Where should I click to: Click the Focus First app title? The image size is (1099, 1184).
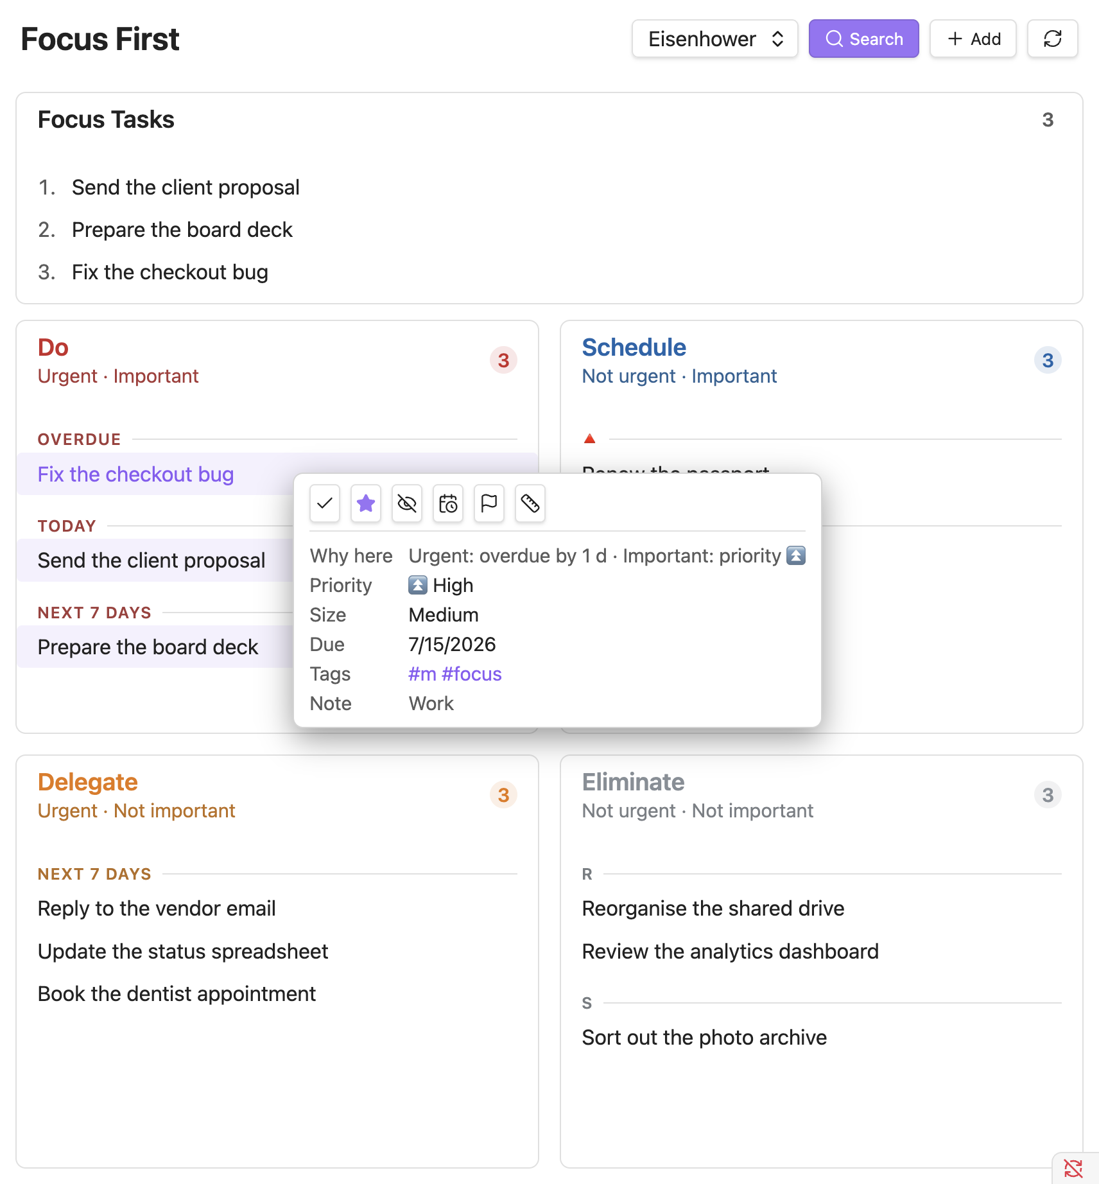[x=100, y=39]
